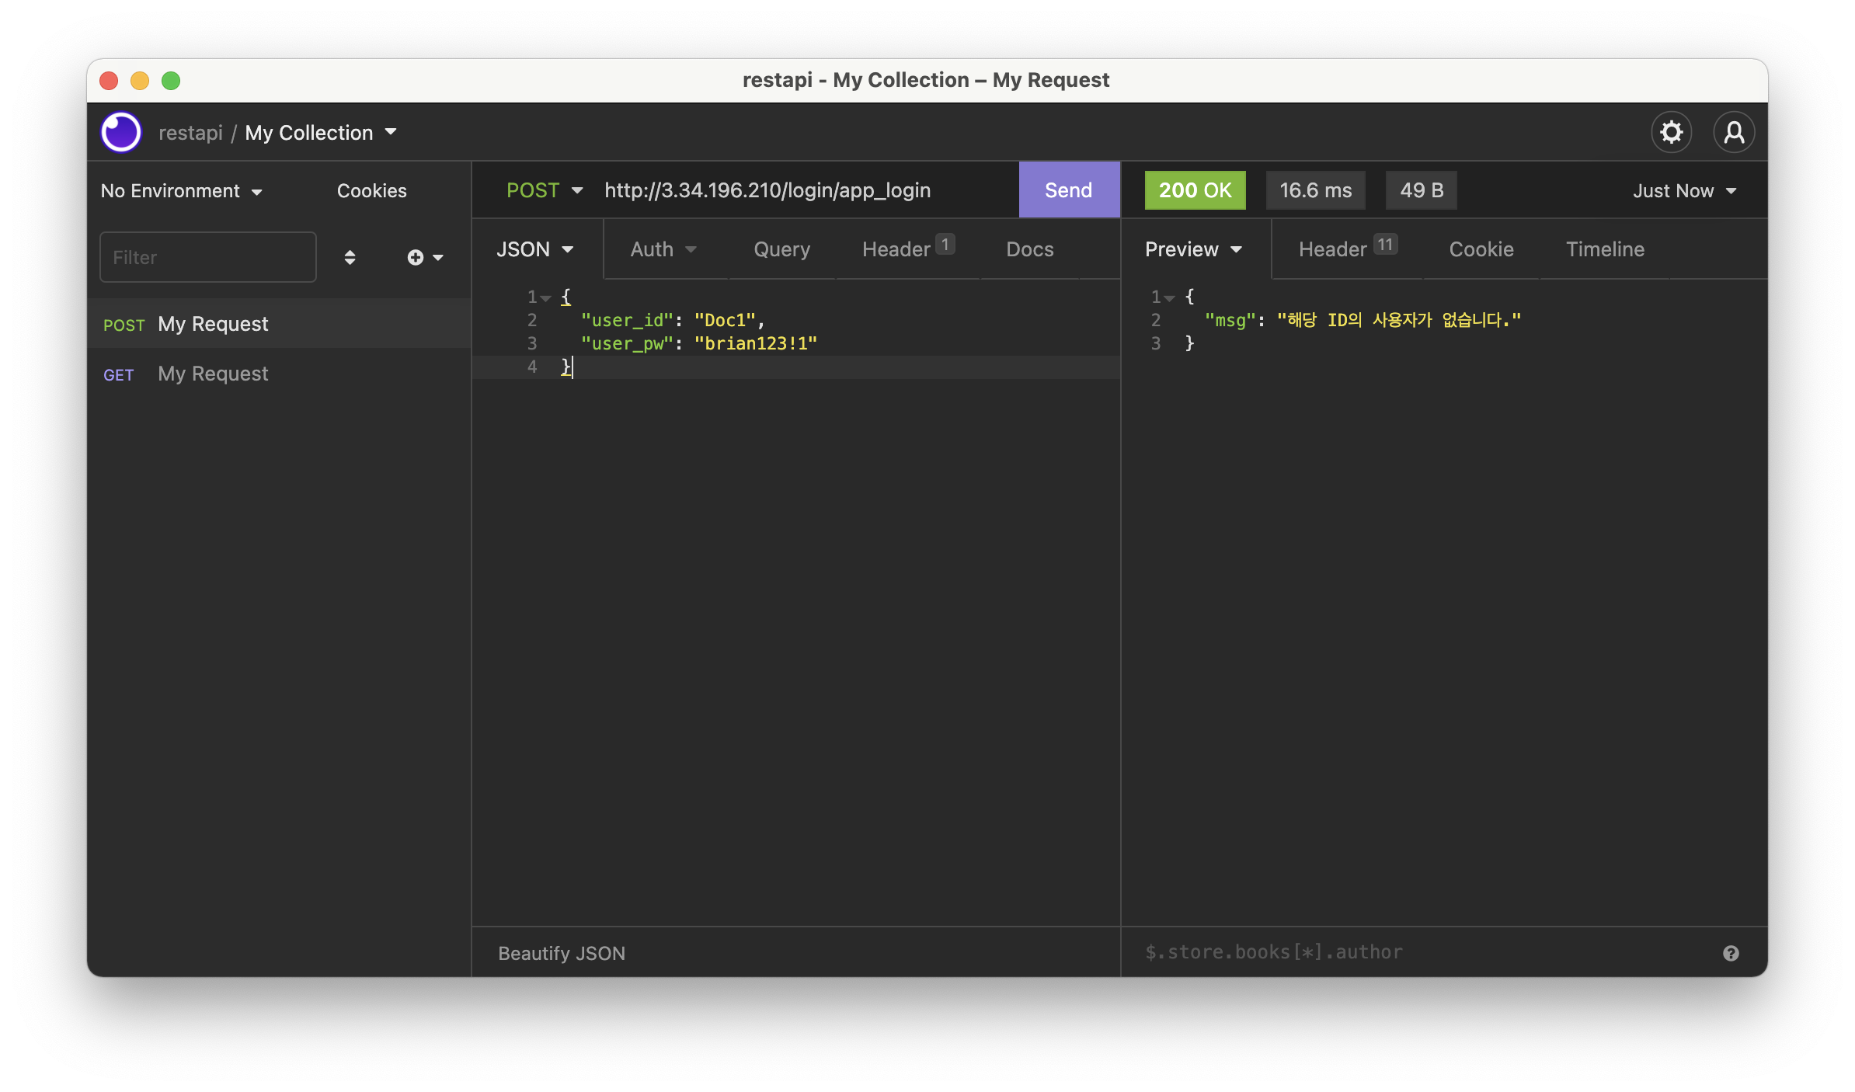
Task: Switch to the Query tab
Action: pos(781,249)
